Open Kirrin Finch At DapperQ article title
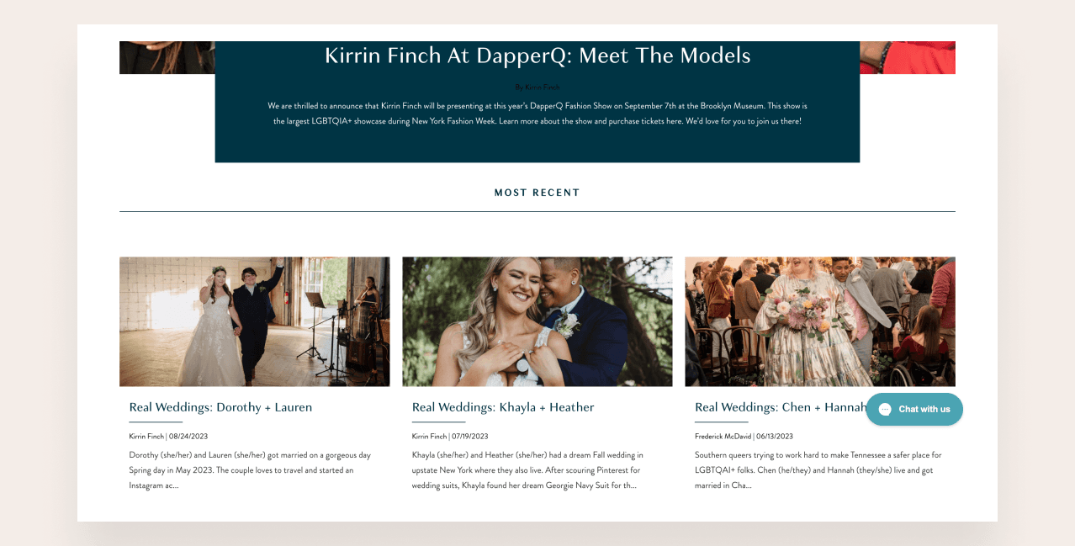 click(537, 56)
